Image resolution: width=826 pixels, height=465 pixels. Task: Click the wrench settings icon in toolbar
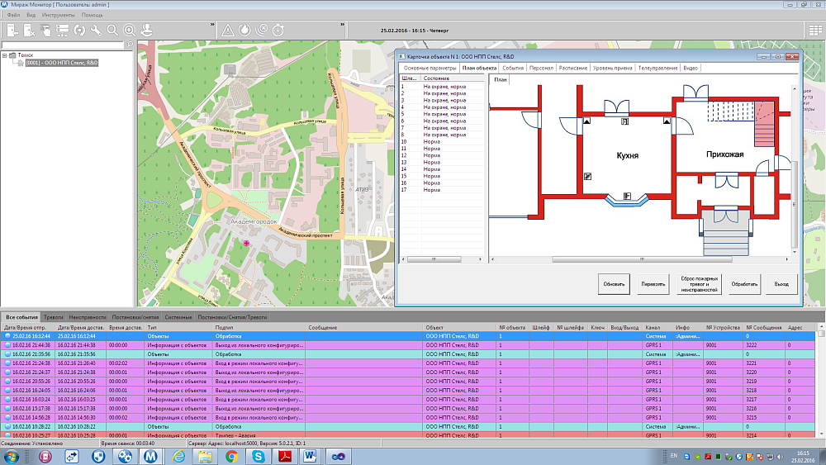click(96, 31)
